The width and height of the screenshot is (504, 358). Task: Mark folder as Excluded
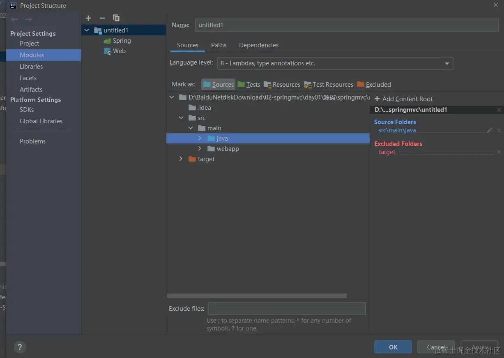tap(374, 84)
